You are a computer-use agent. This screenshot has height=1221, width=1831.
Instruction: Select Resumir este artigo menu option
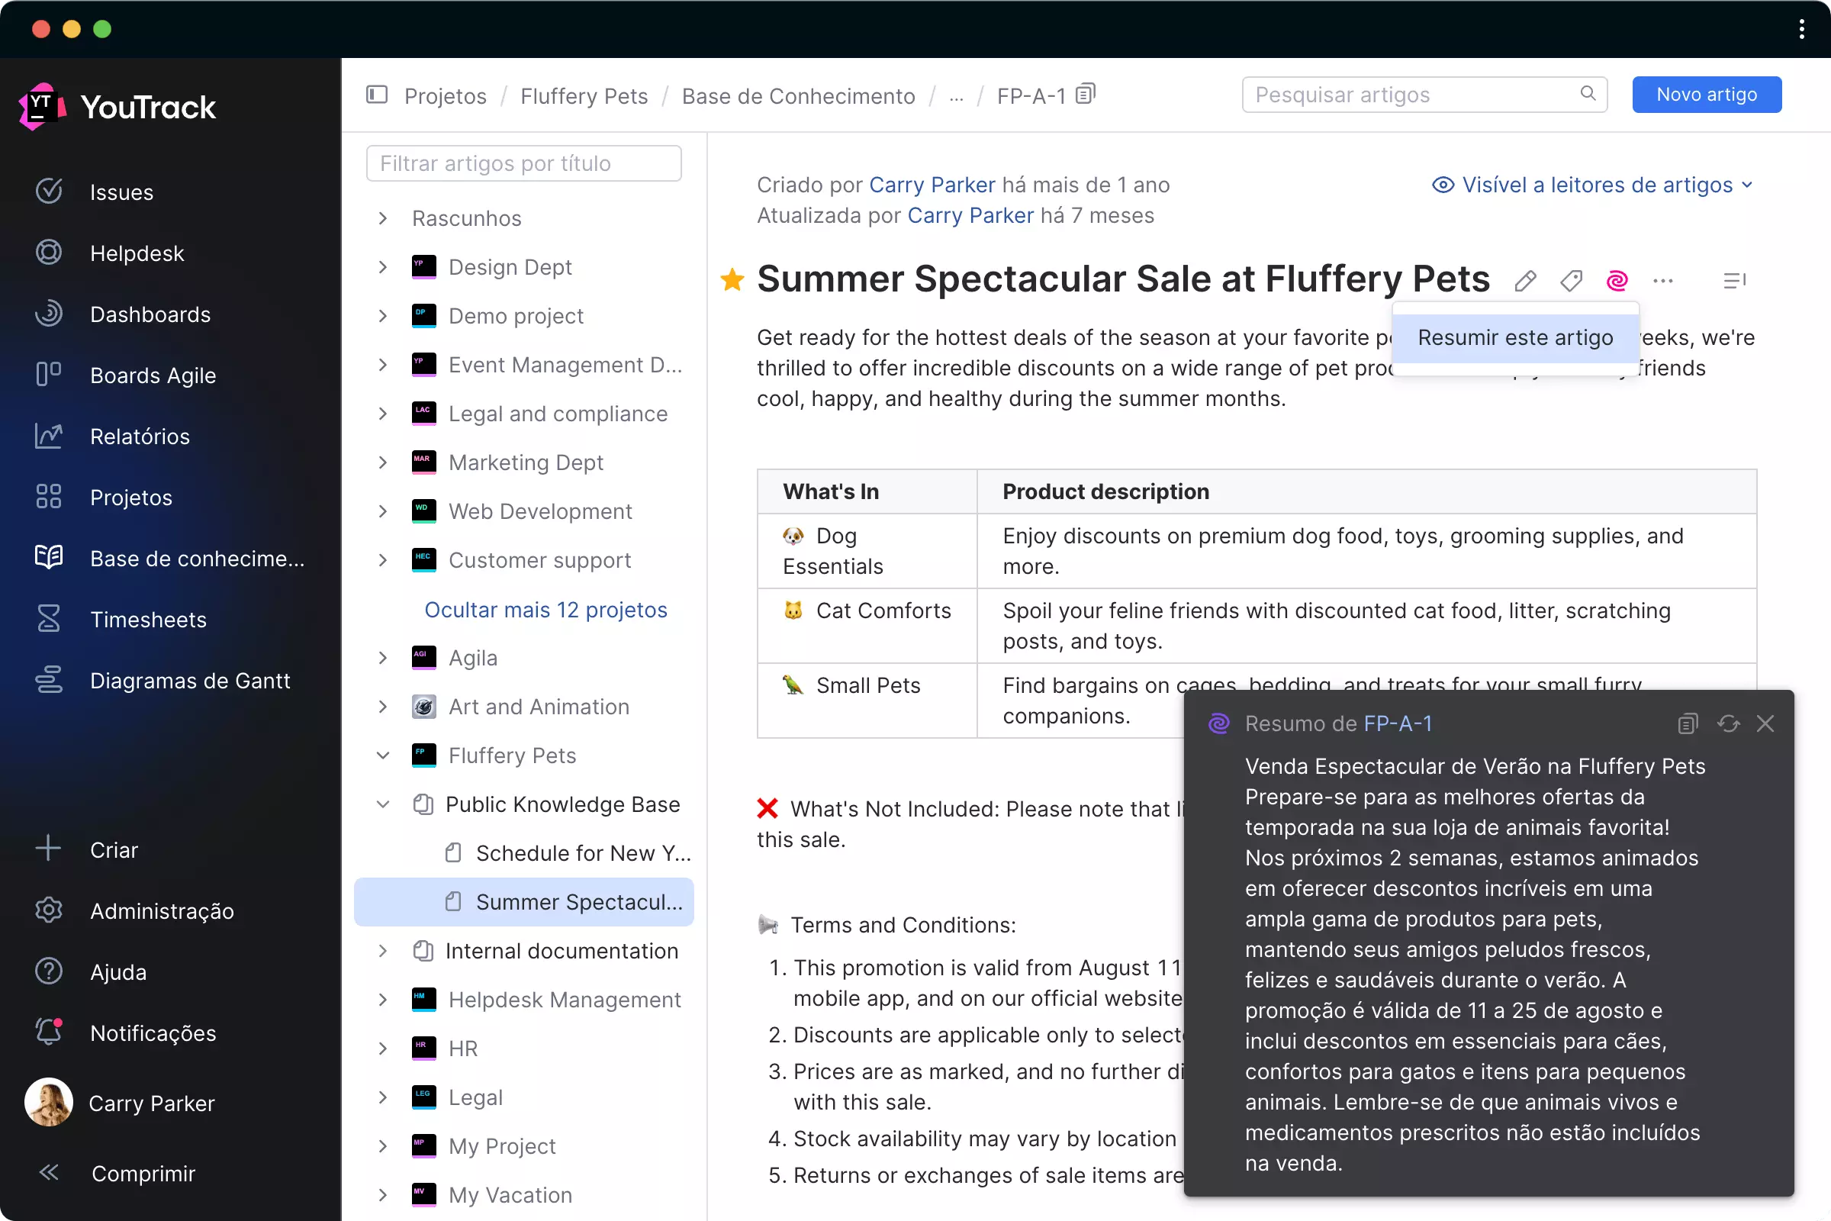[1515, 338]
